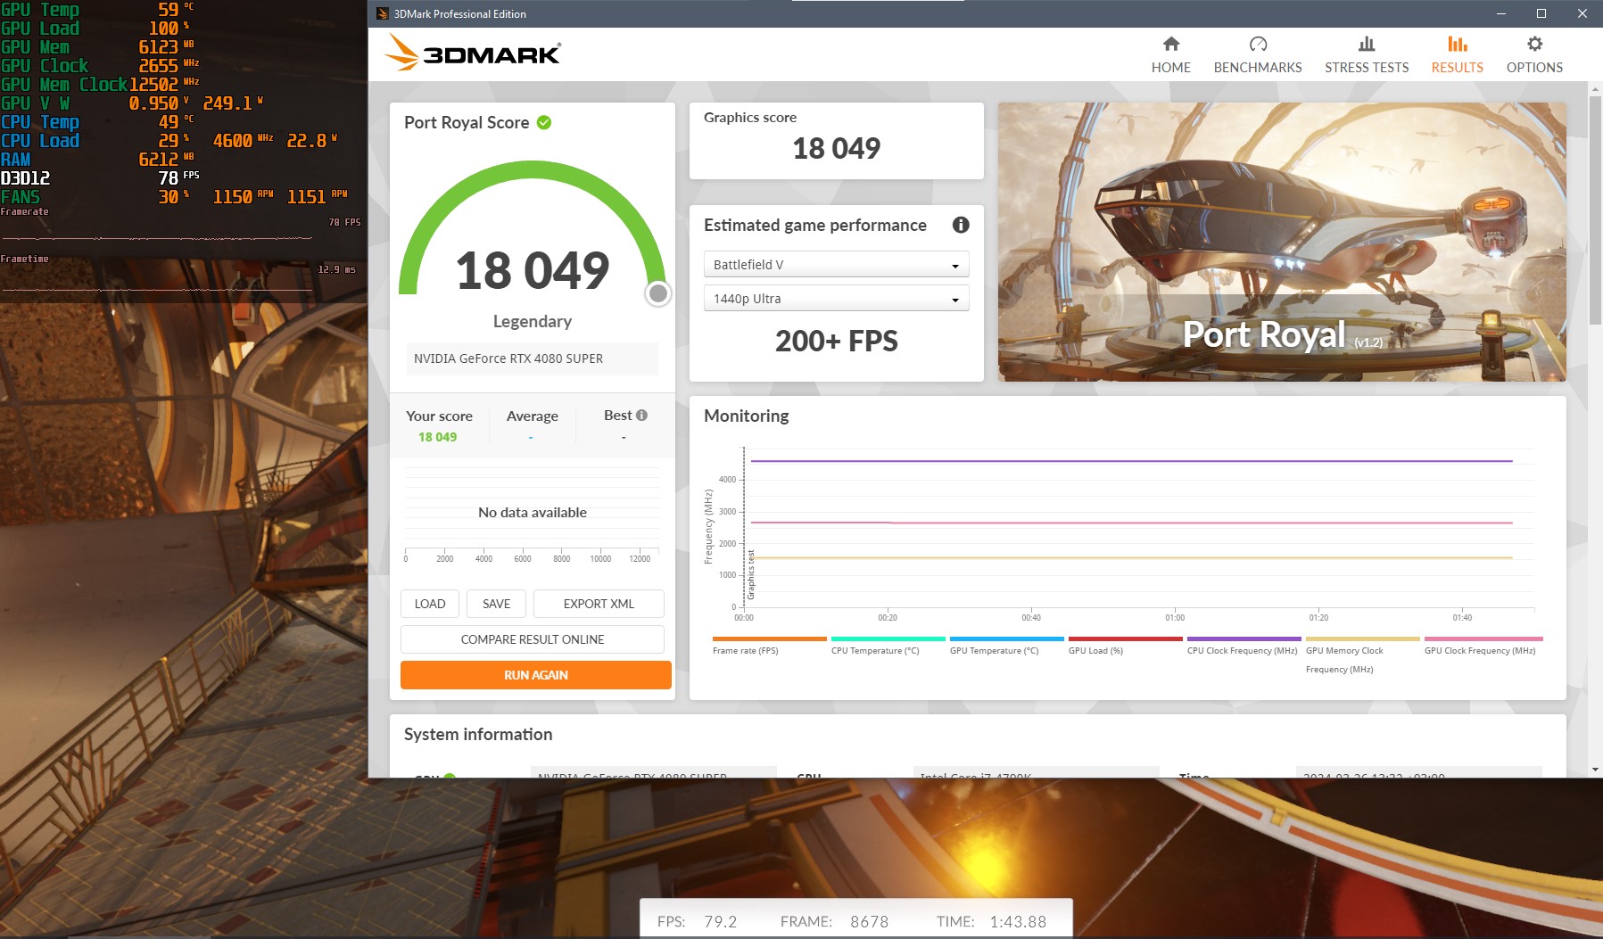Image resolution: width=1603 pixels, height=939 pixels.
Task: Click the System information heading
Action: coord(478,734)
